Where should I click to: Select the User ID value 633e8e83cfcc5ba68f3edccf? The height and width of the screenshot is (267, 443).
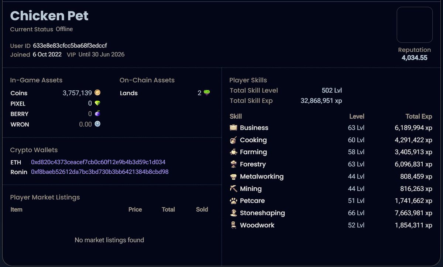[x=70, y=46]
